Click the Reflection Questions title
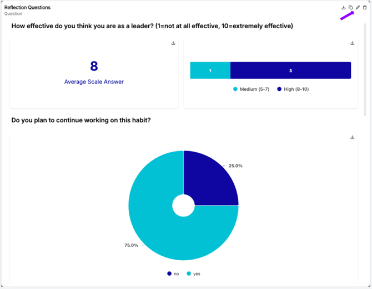The image size is (372, 289). (x=27, y=7)
